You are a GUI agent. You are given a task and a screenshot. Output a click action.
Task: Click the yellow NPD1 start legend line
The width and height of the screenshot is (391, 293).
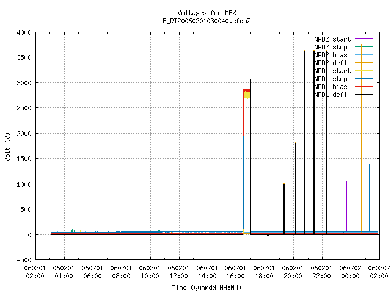(364, 71)
